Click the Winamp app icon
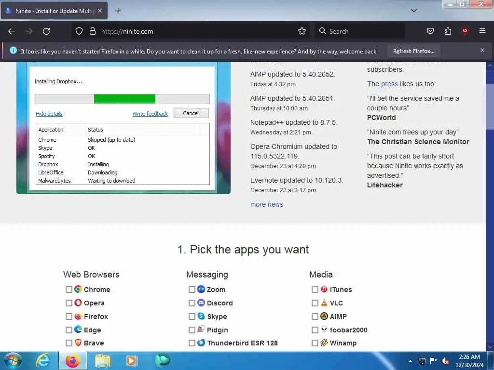The image size is (494, 370). [x=324, y=343]
